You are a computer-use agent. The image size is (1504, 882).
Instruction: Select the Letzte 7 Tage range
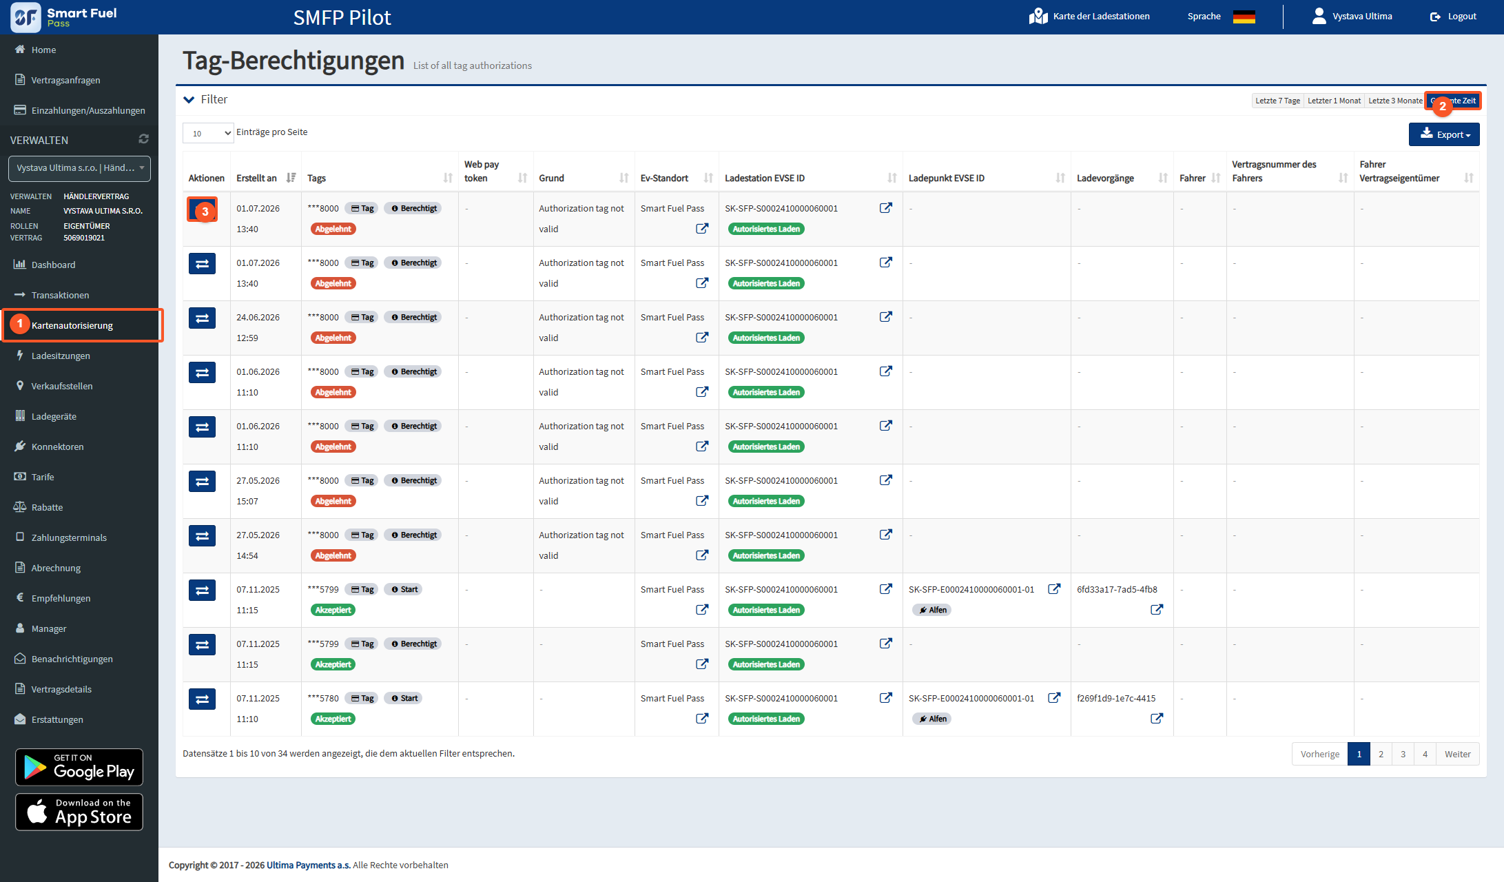tap(1277, 101)
